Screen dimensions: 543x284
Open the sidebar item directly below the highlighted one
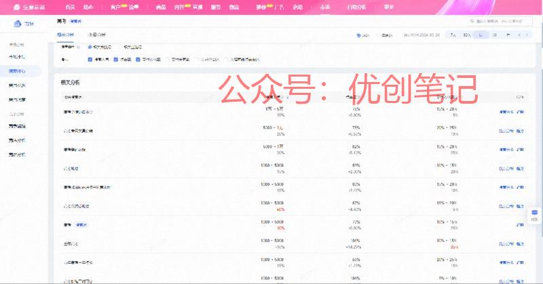17,85
